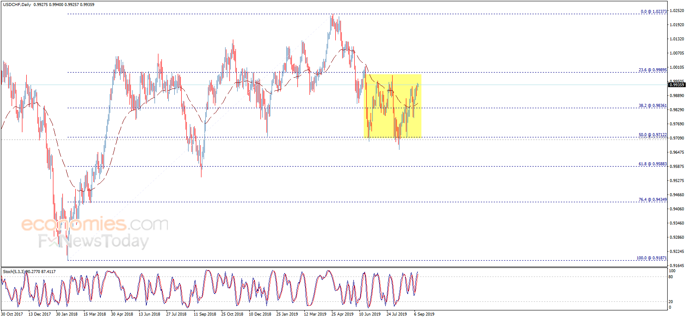Click price axis value 1.01320
Viewport: 687px width, 319px height.
pyautogui.click(x=677, y=39)
